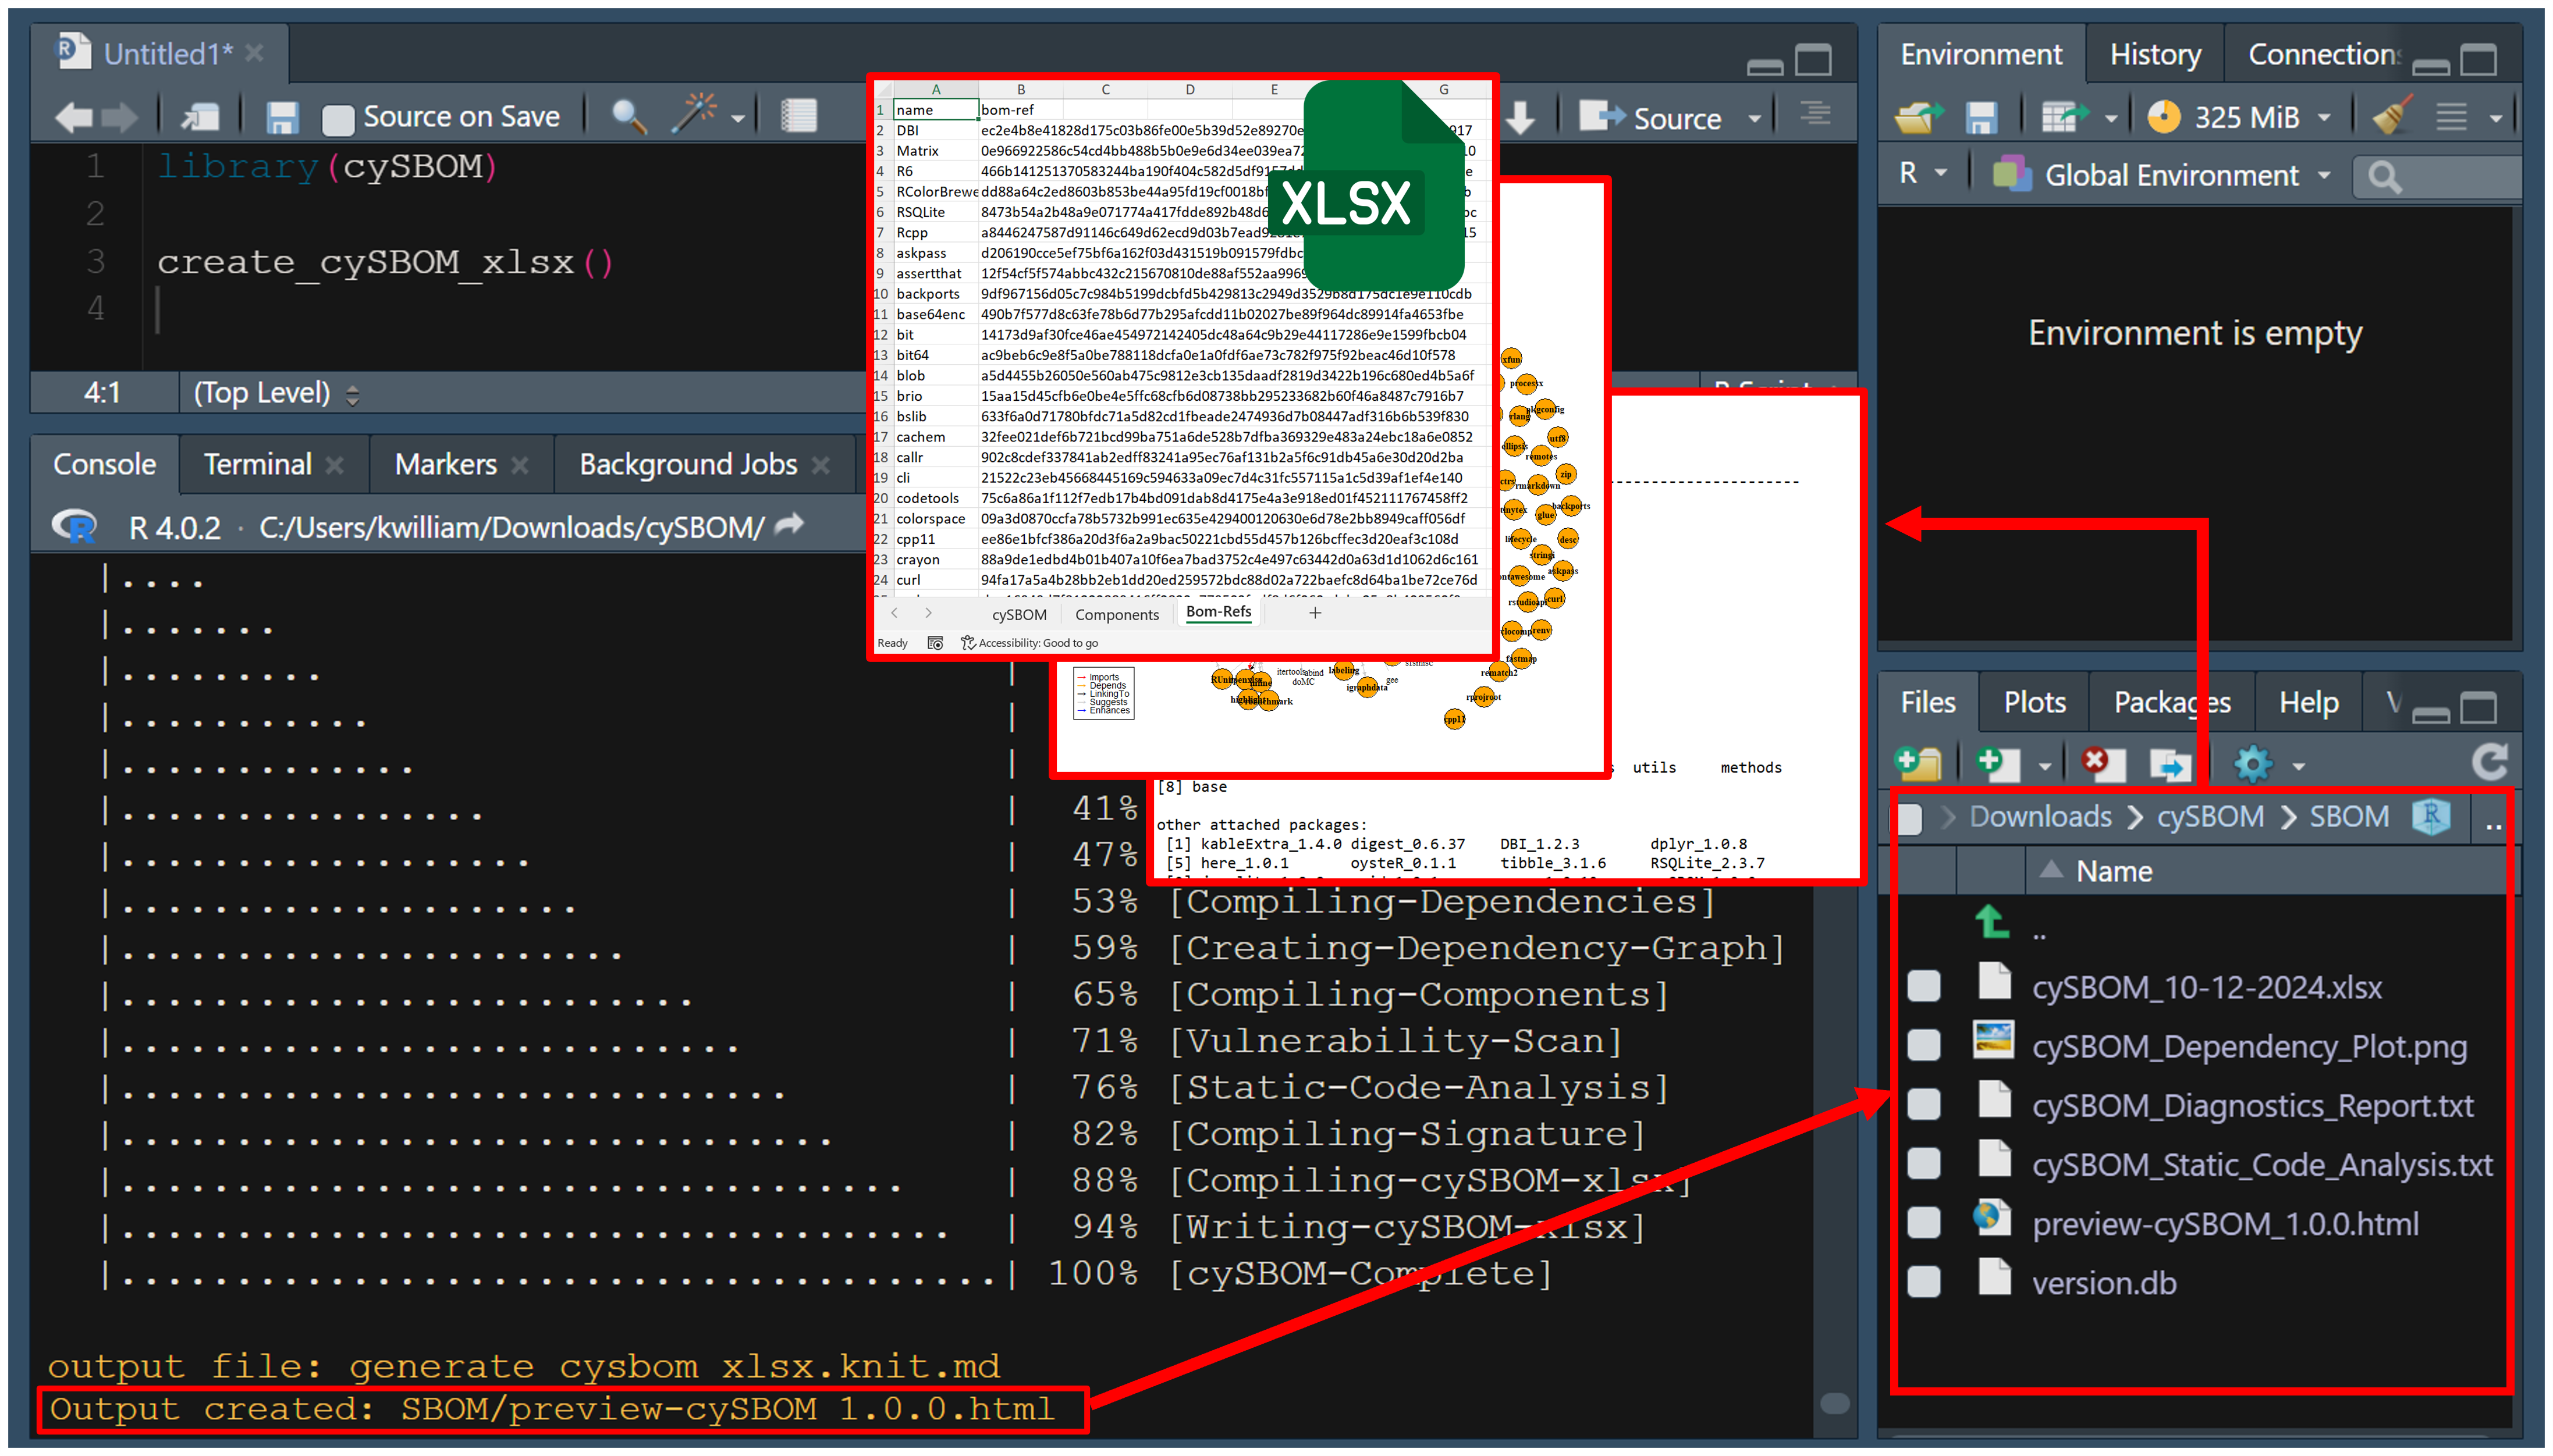
Task: Open the Help tab
Action: coord(2309,702)
